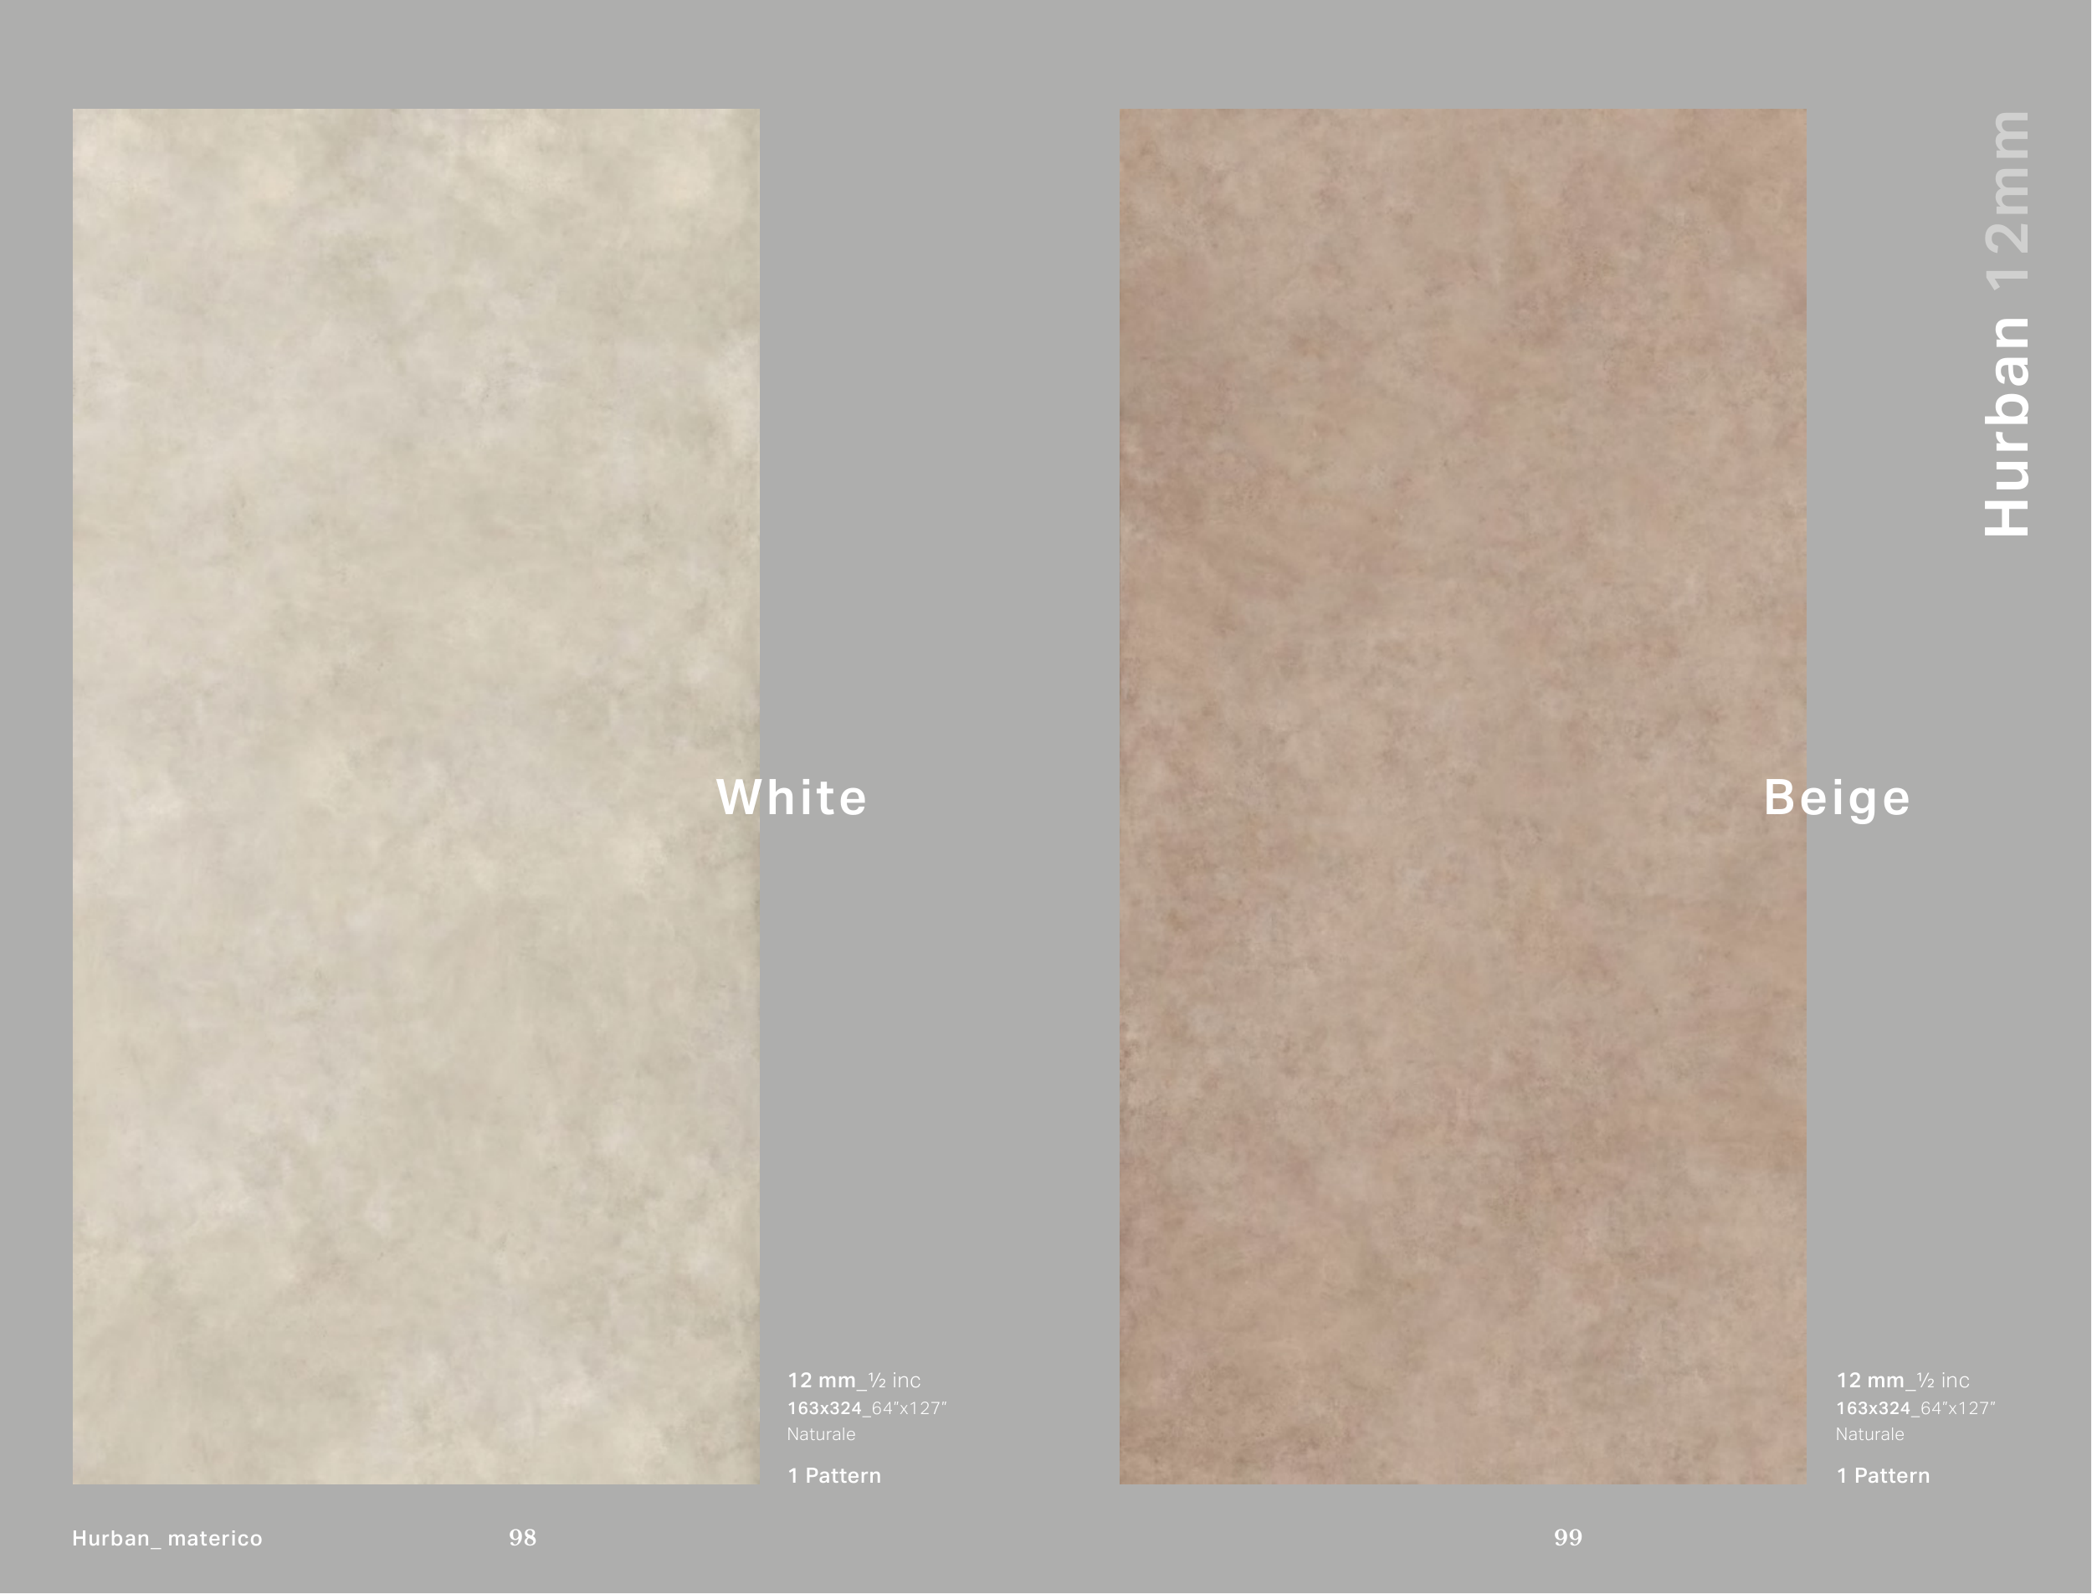Screen dimensions: 2092x1594
Task: Click bold '12 mm' text beside White slab
Action: (x=822, y=1381)
